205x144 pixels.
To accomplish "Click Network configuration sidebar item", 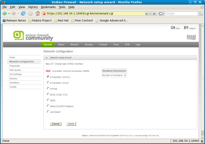I will (x=24, y=62).
